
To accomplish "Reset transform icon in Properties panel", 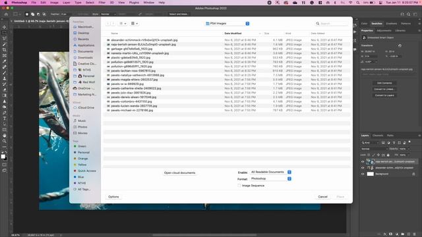I will coord(400,45).
